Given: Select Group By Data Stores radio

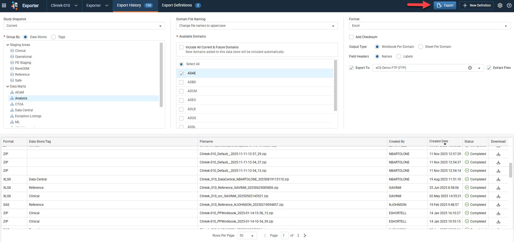Looking at the screenshot, I should [x=25, y=37].
